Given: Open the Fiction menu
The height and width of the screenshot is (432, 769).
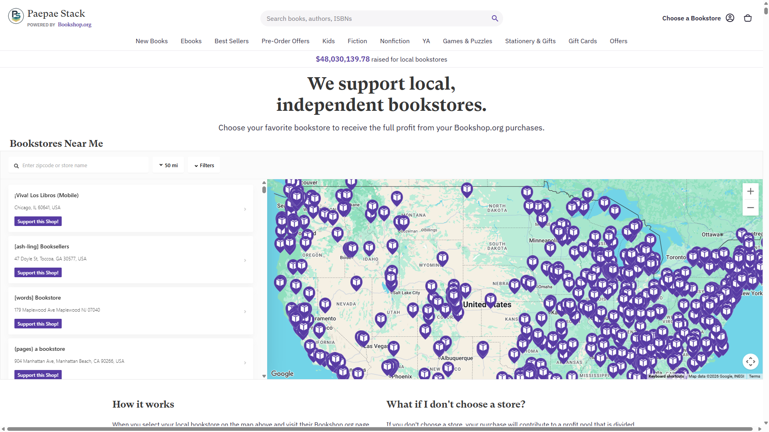Looking at the screenshot, I should [357, 41].
